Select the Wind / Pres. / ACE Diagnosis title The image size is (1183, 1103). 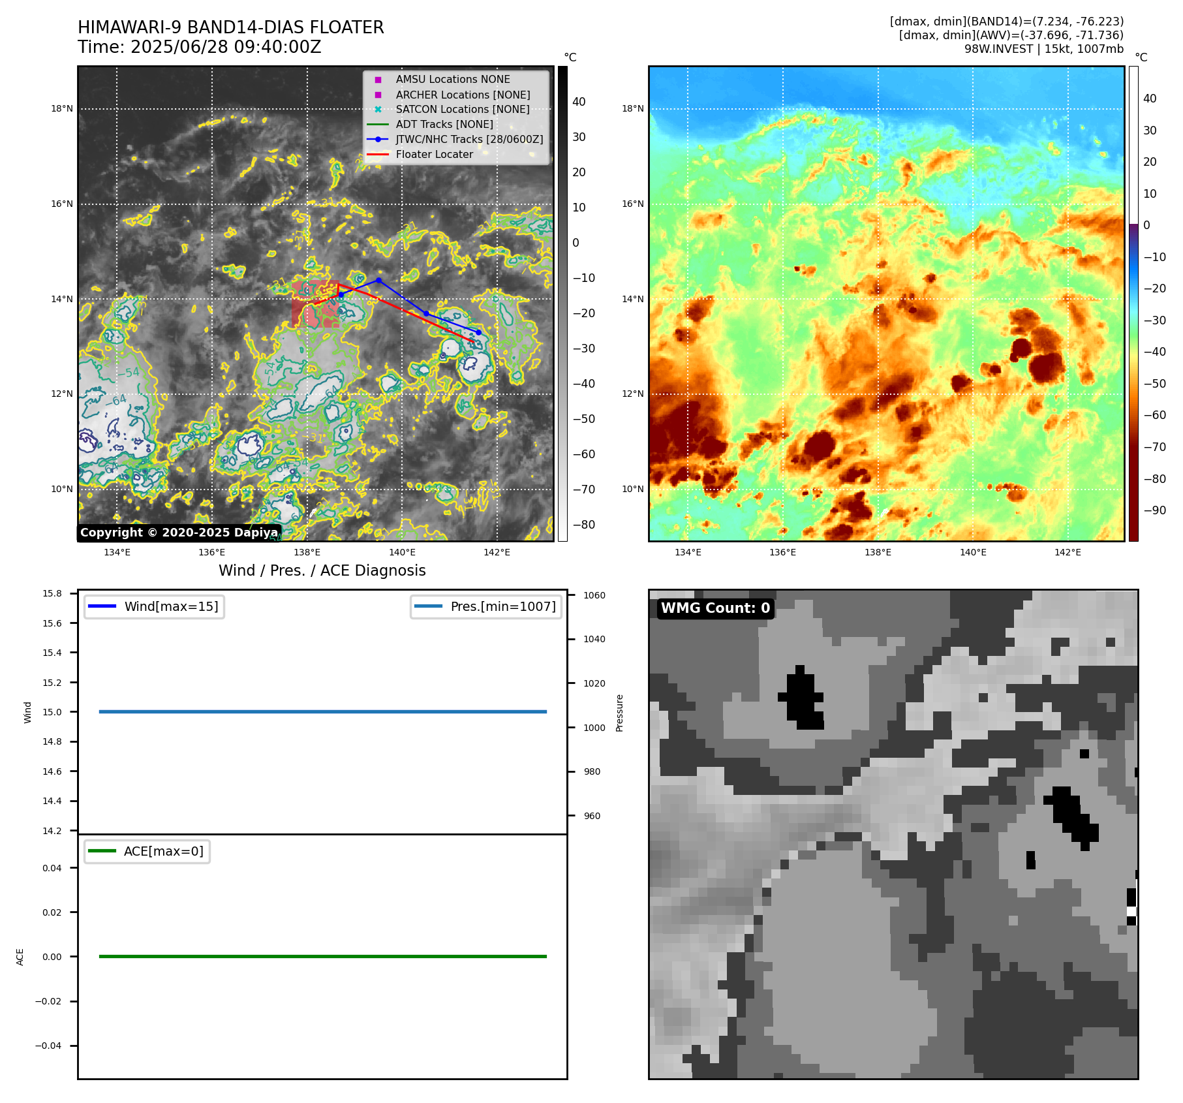tap(322, 570)
